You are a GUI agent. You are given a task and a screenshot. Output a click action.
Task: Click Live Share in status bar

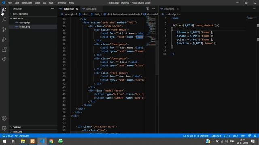22,136
